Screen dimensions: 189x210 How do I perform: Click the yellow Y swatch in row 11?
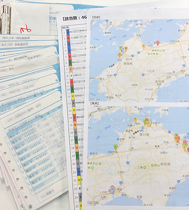(73, 96)
